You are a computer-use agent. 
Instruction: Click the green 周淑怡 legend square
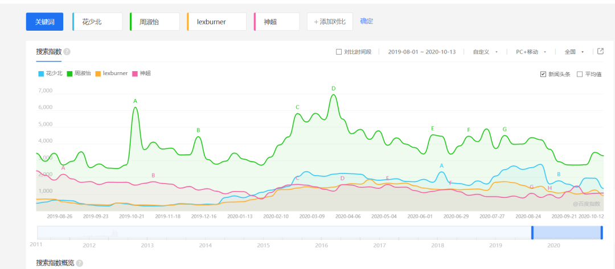[x=69, y=73]
